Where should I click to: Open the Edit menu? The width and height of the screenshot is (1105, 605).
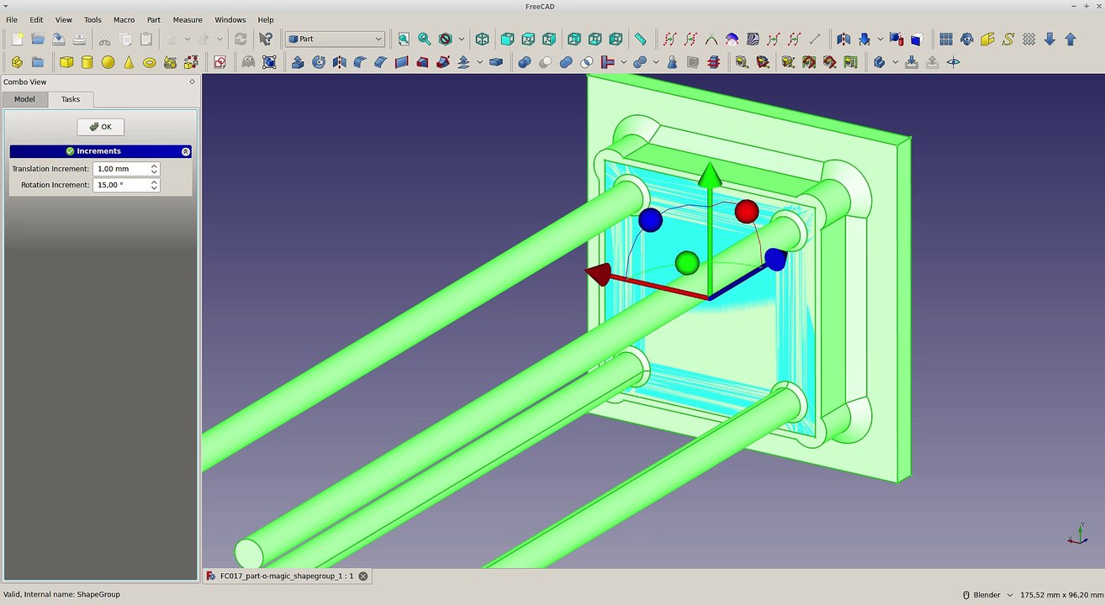(x=36, y=19)
